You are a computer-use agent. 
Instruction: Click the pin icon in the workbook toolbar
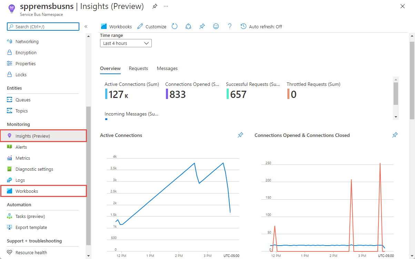[202, 27]
